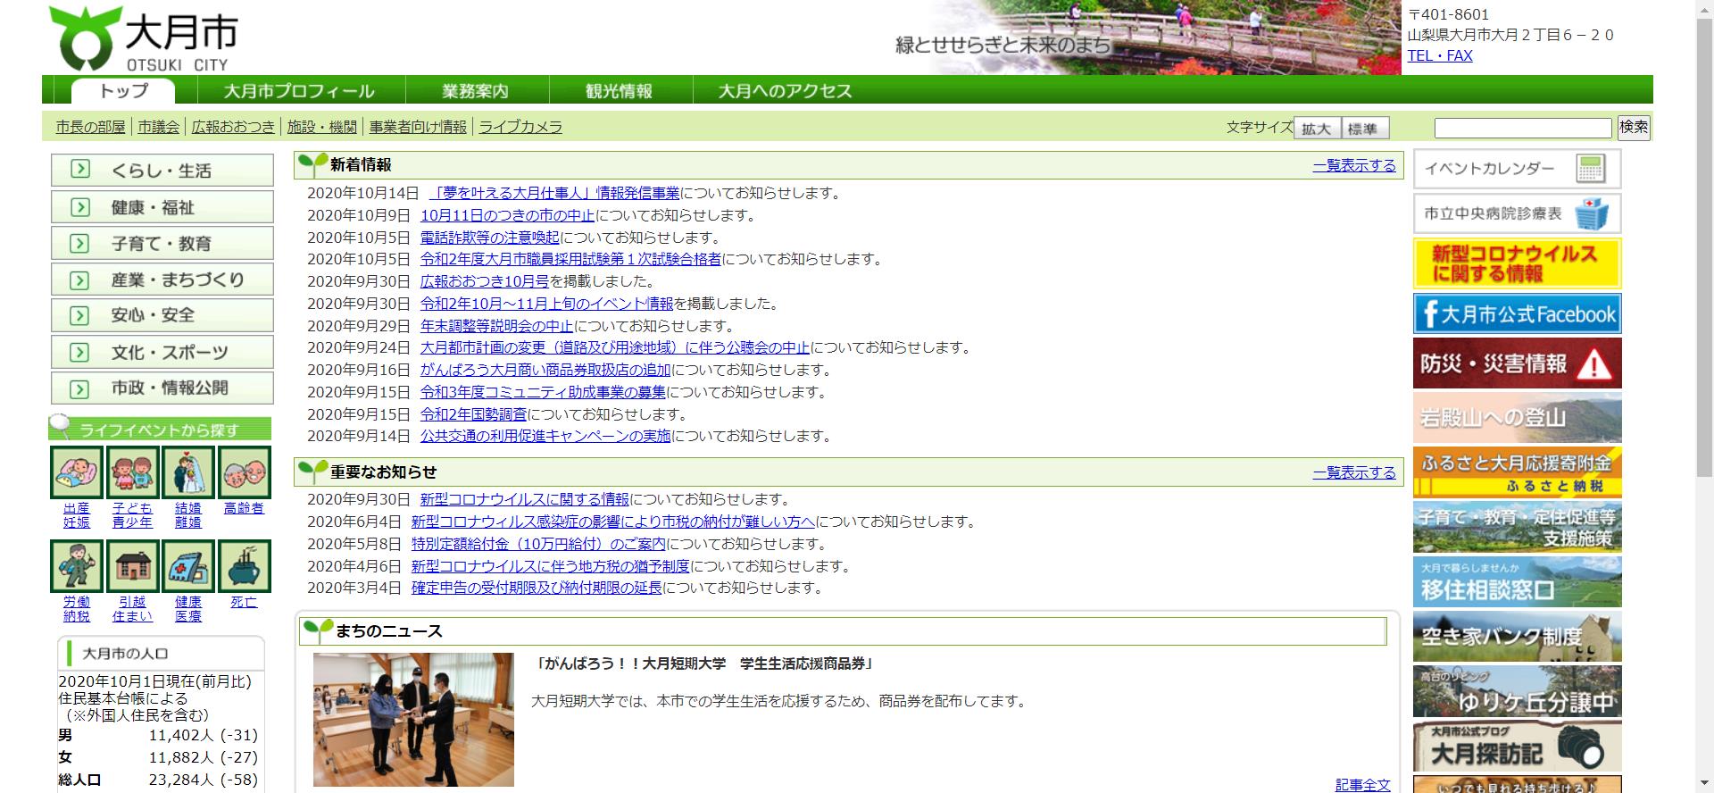Select the marriage and divorce icon
The image size is (1714, 793).
pyautogui.click(x=188, y=472)
